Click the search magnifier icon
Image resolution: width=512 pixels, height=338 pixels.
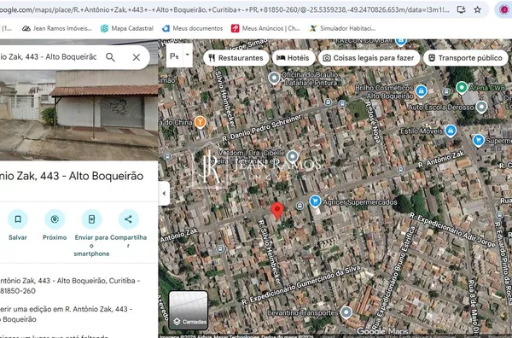(x=110, y=57)
